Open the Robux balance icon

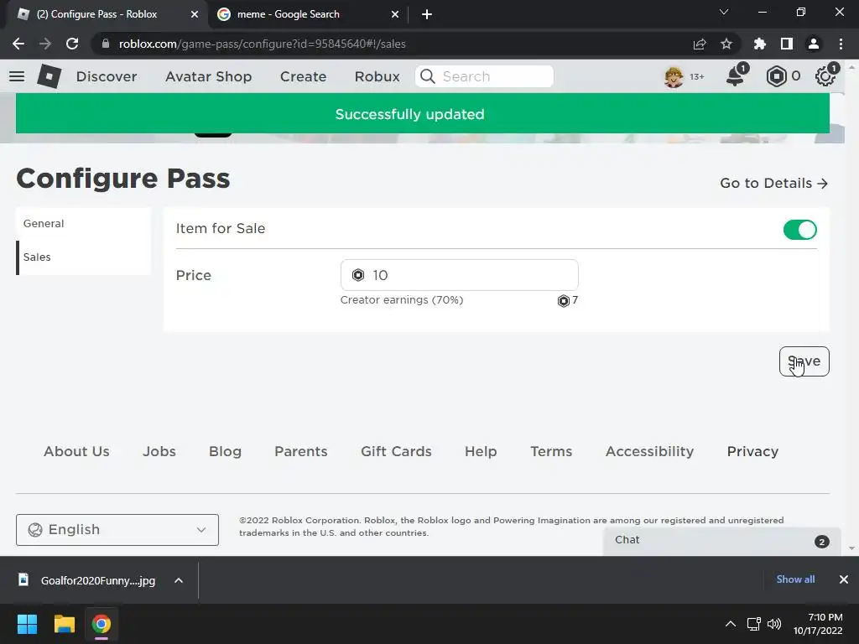pyautogui.click(x=776, y=76)
